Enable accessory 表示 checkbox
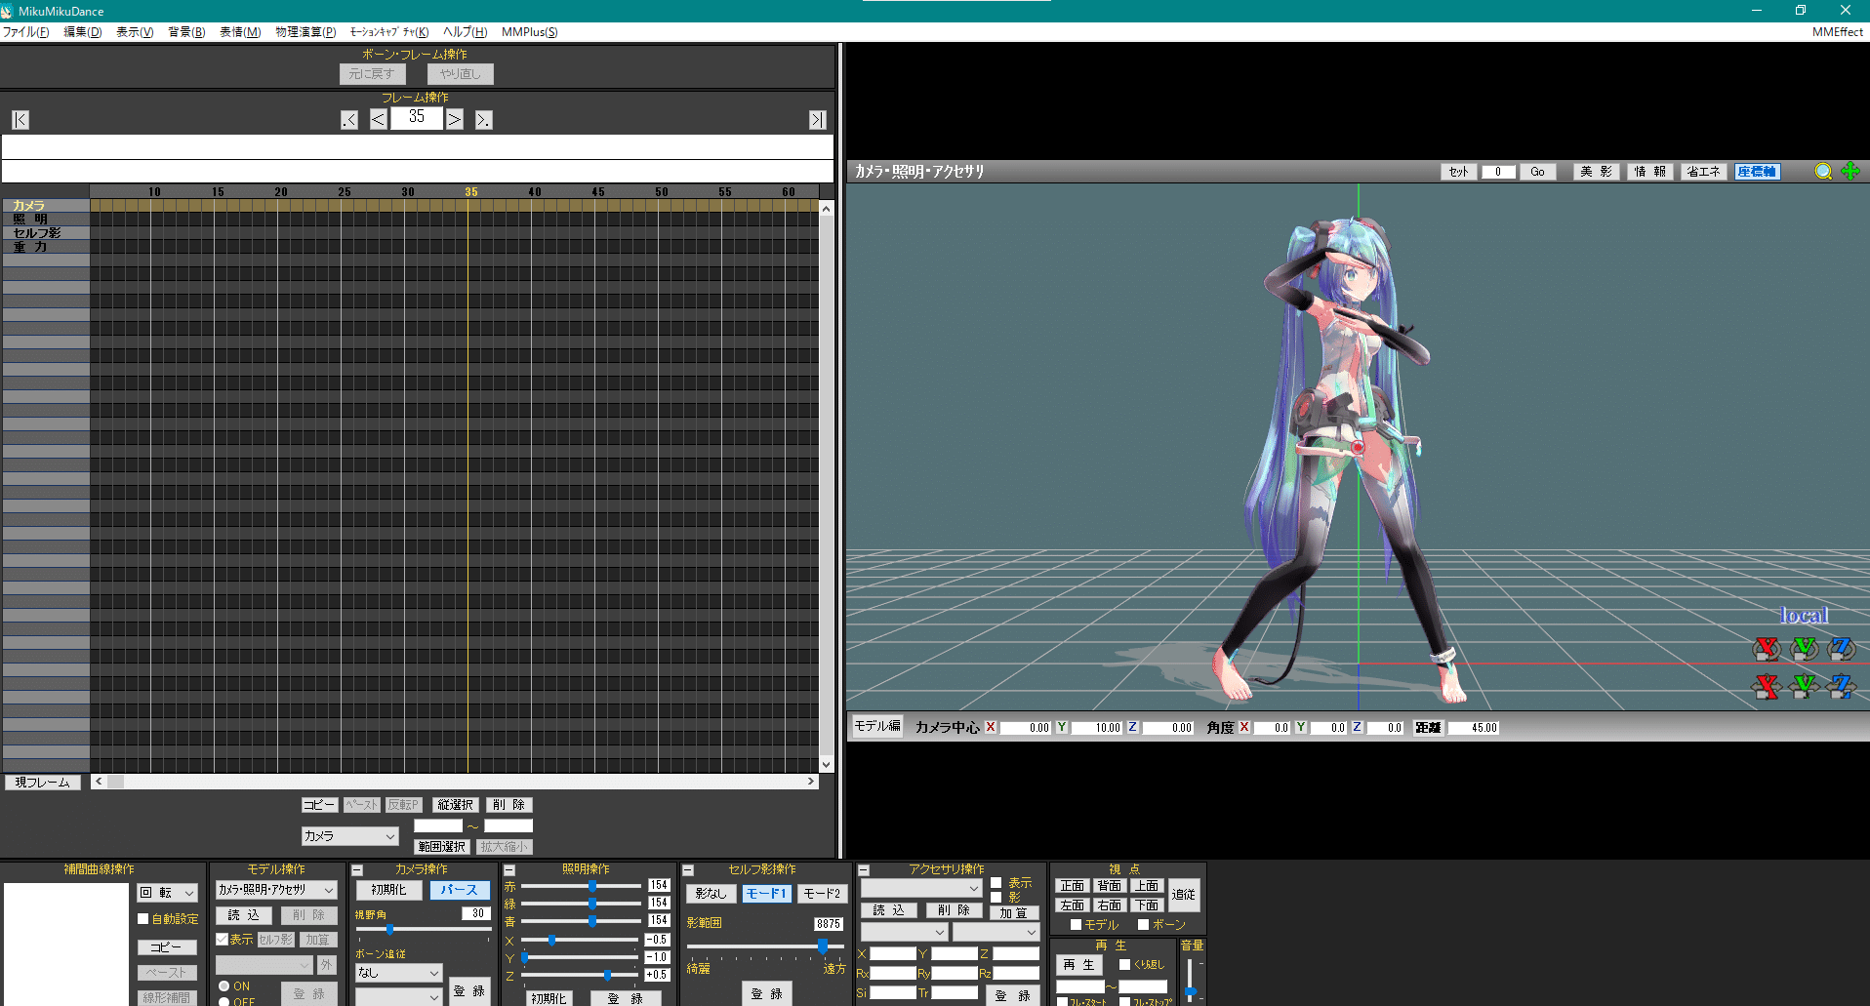1870x1006 pixels. [x=996, y=883]
